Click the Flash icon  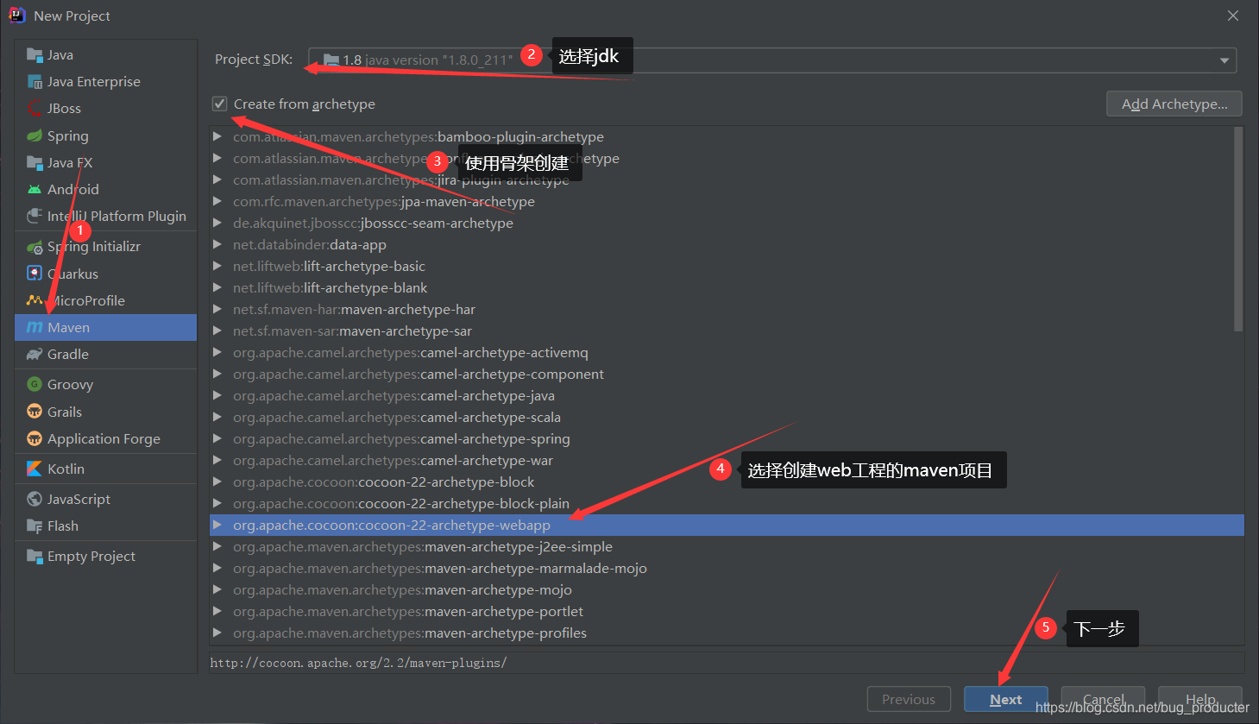coord(35,526)
